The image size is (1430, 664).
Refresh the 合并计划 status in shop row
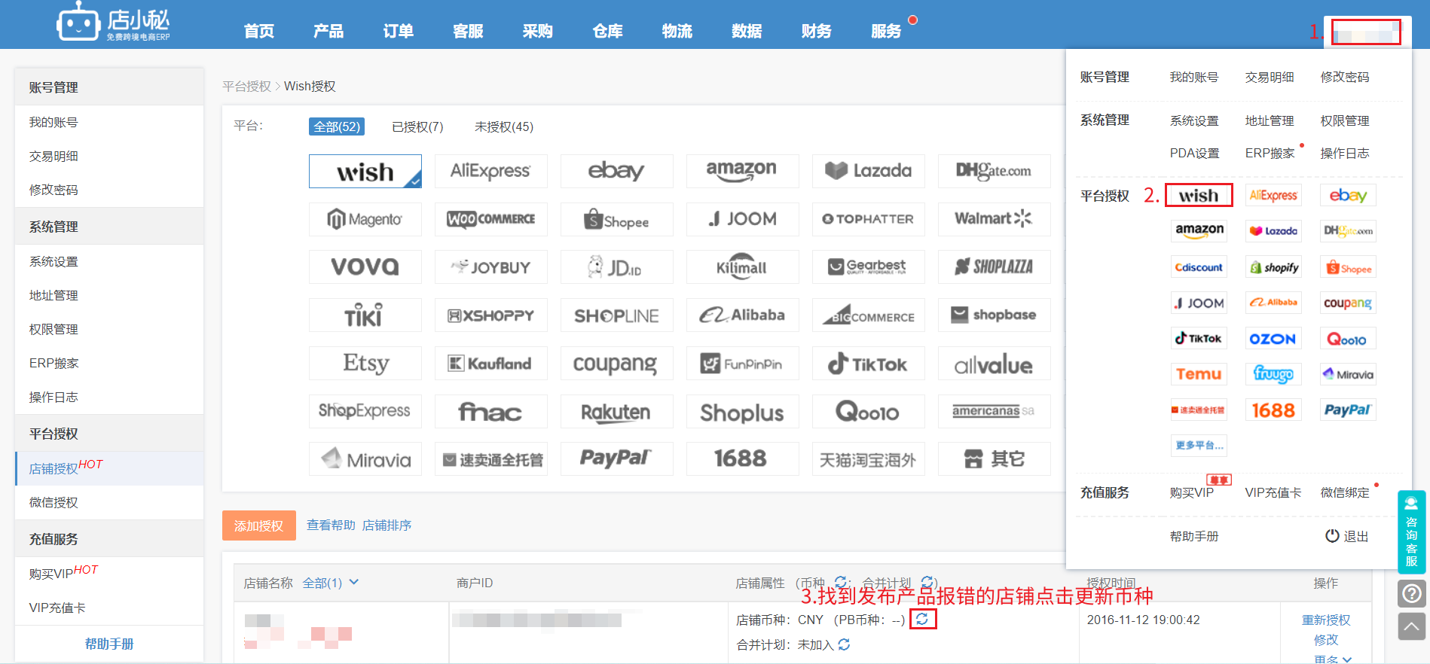844,644
